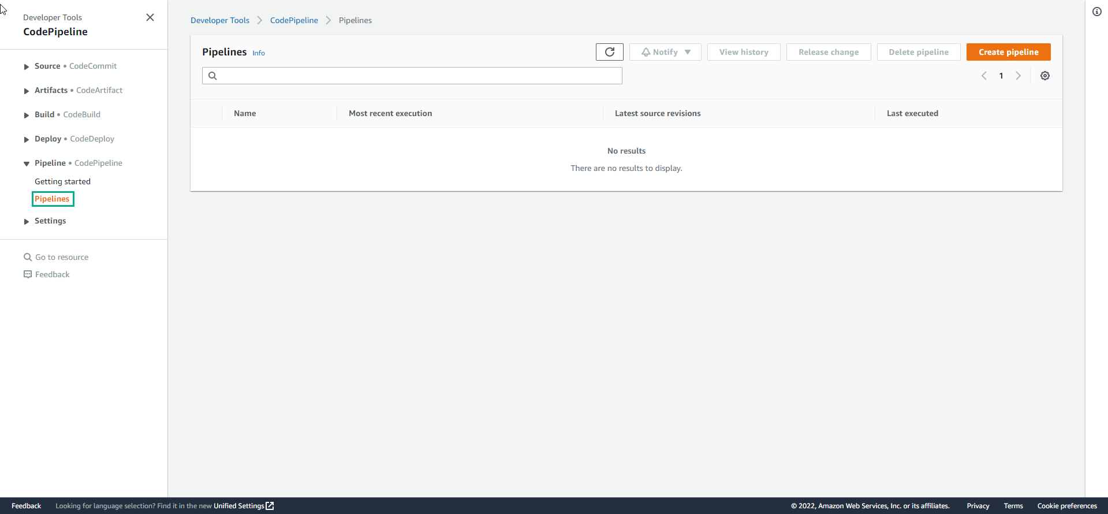This screenshot has height=514, width=1108.
Task: Open the Notify dropdown
Action: pos(665,52)
